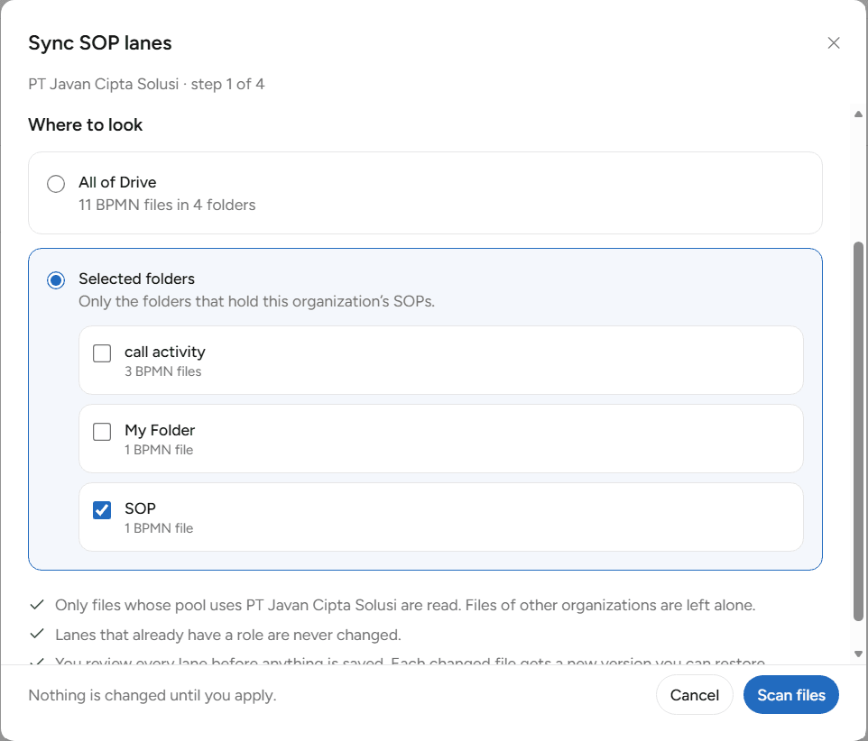Click the 'SOP' folder name

point(140,508)
